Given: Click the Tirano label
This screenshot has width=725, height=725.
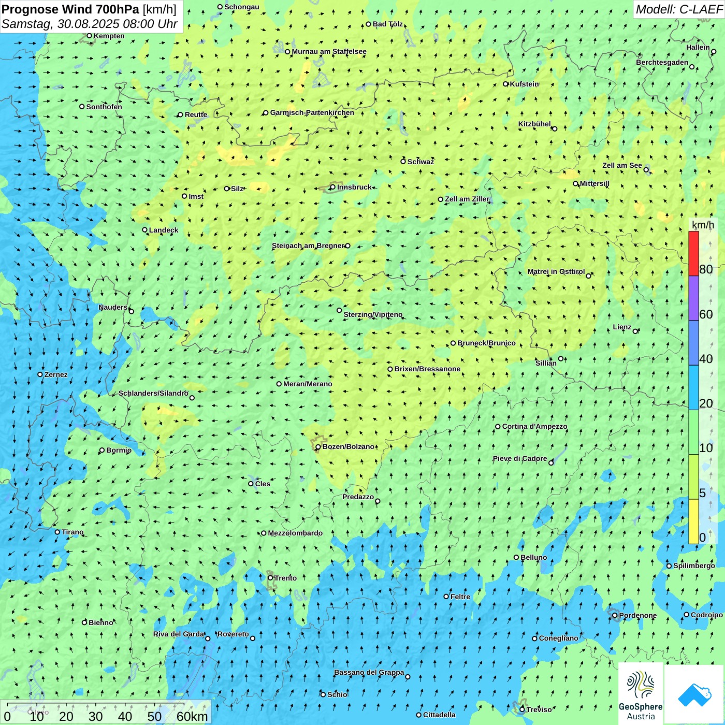Looking at the screenshot, I should click(72, 532).
